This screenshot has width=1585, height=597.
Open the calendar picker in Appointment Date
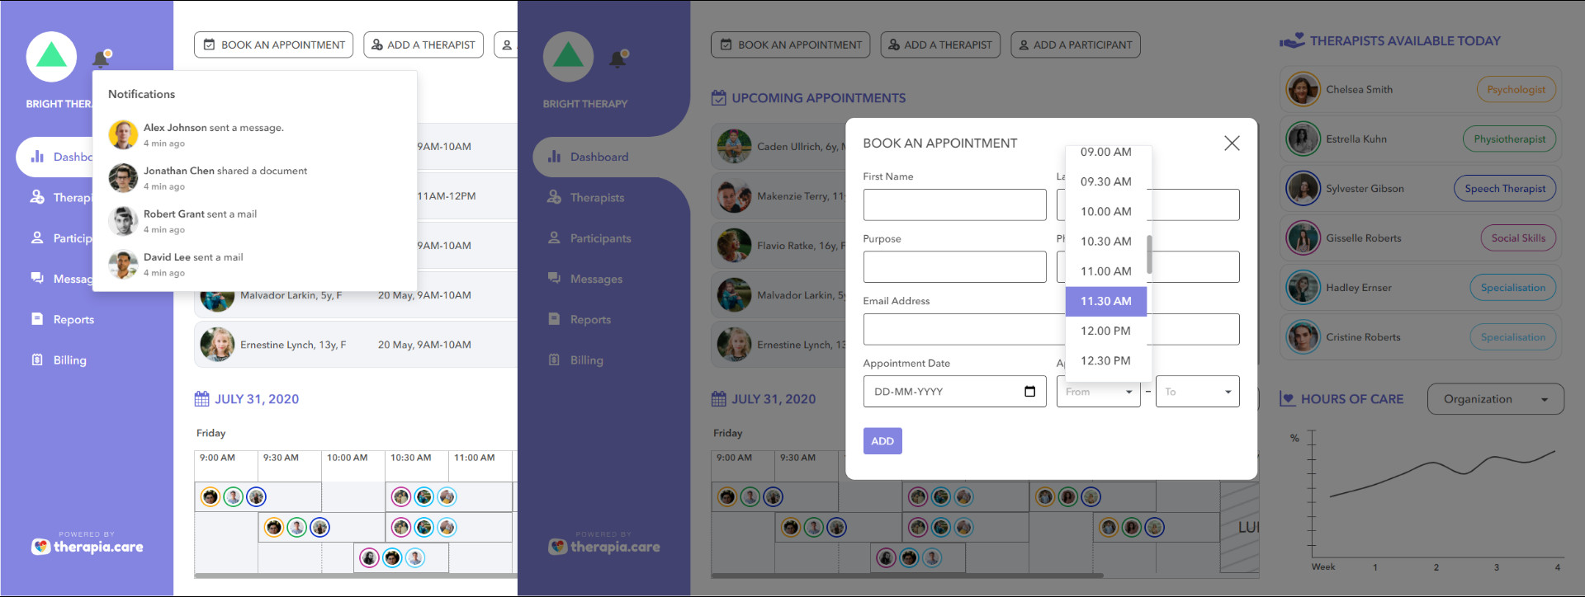(1029, 392)
